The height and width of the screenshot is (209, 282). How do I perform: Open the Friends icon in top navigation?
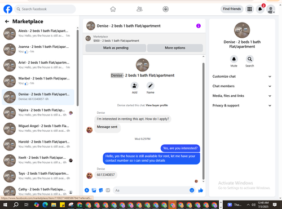coord(139,9)
